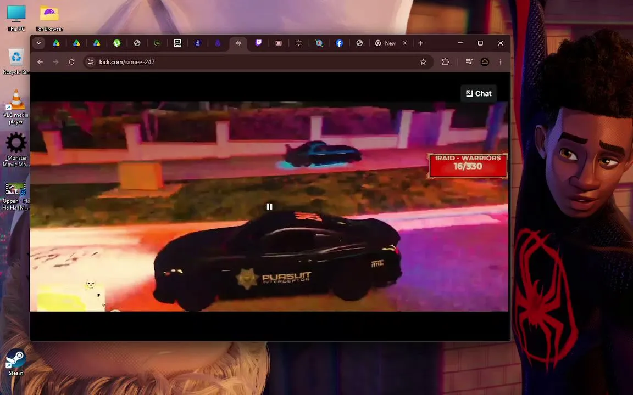The width and height of the screenshot is (633, 395).
Task: Select the active tab with speaker icon
Action: [238, 43]
